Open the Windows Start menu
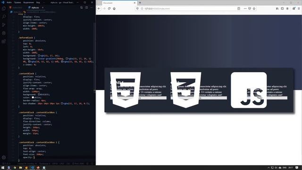Screen dimensions: 302x170 tap(3, 168)
